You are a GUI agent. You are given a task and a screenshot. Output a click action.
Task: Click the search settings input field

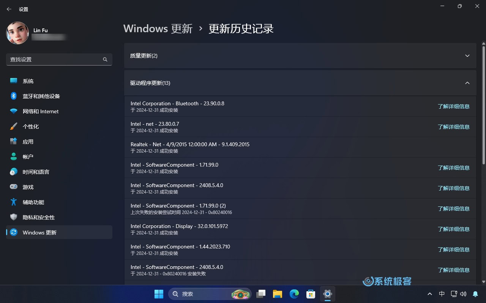pos(59,59)
